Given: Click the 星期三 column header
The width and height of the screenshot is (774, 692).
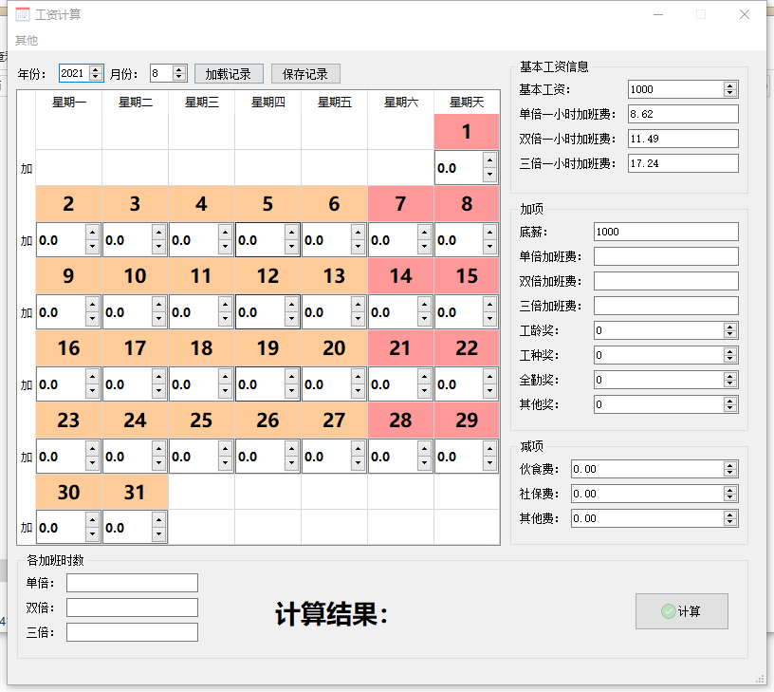Looking at the screenshot, I should [x=201, y=103].
